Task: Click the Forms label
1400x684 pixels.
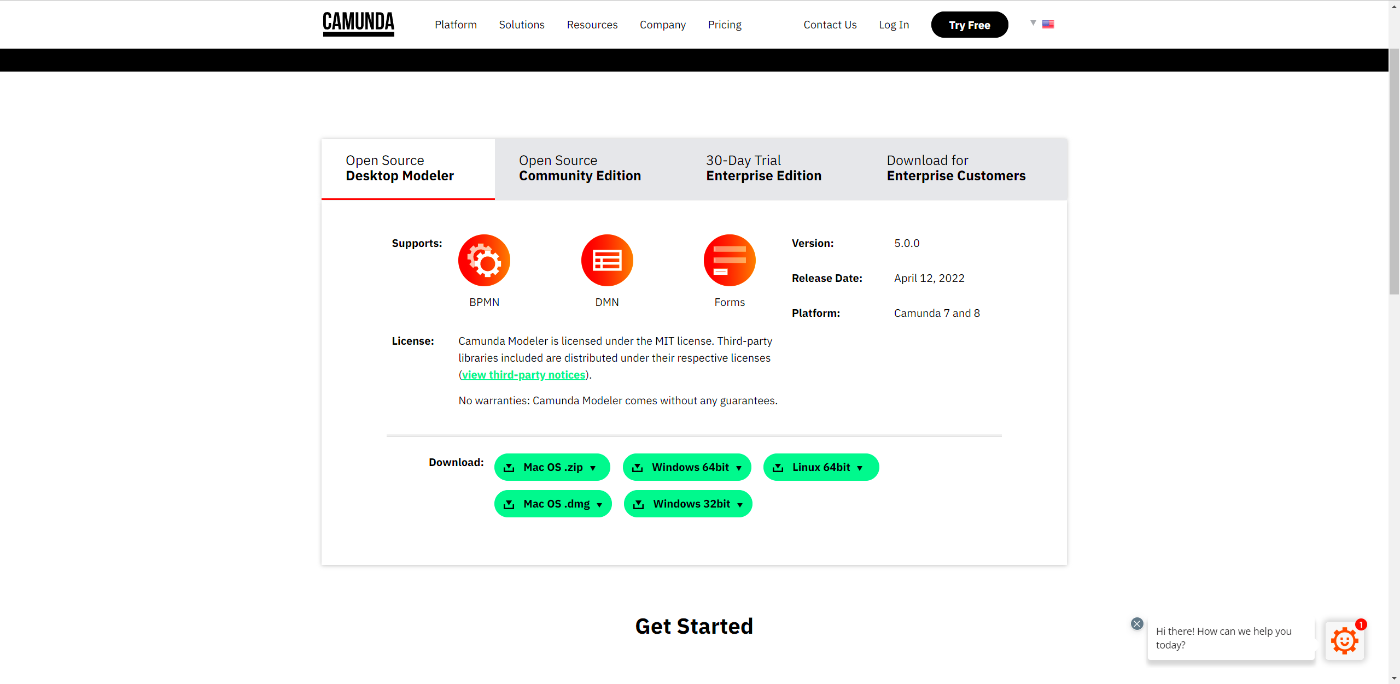Action: 730,302
